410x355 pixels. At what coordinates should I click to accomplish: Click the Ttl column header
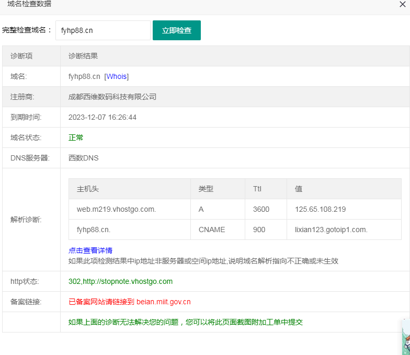[x=257, y=189]
